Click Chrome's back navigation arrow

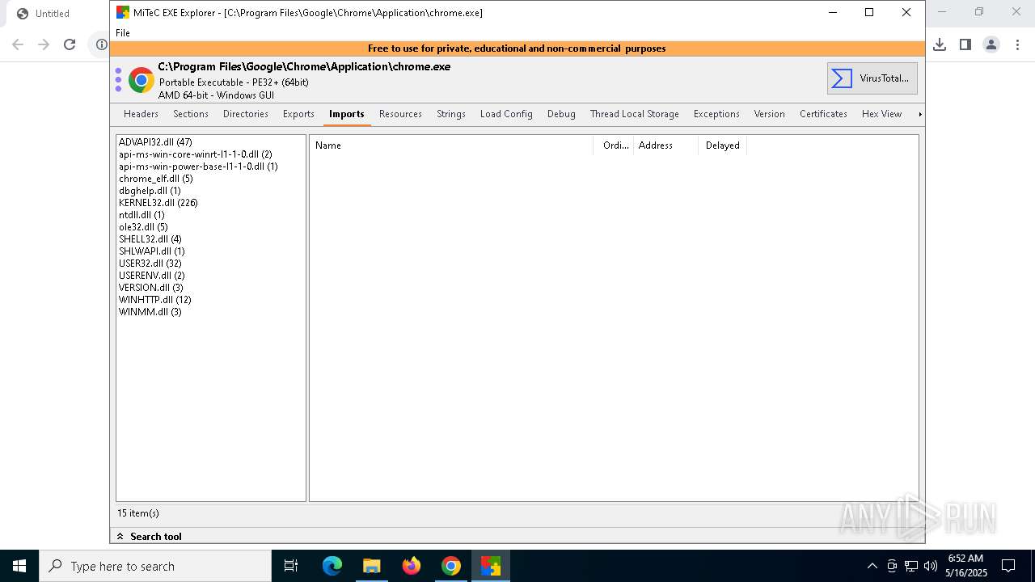tap(18, 44)
